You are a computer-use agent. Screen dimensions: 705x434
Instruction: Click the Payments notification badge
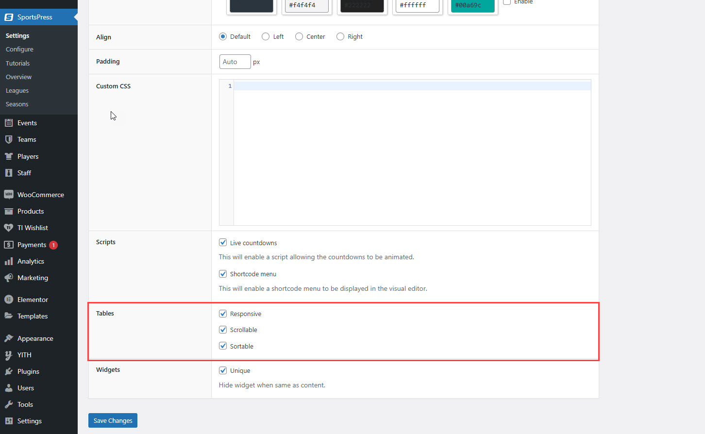point(53,245)
